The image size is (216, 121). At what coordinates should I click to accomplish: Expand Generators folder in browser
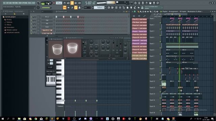[x=10, y=27]
